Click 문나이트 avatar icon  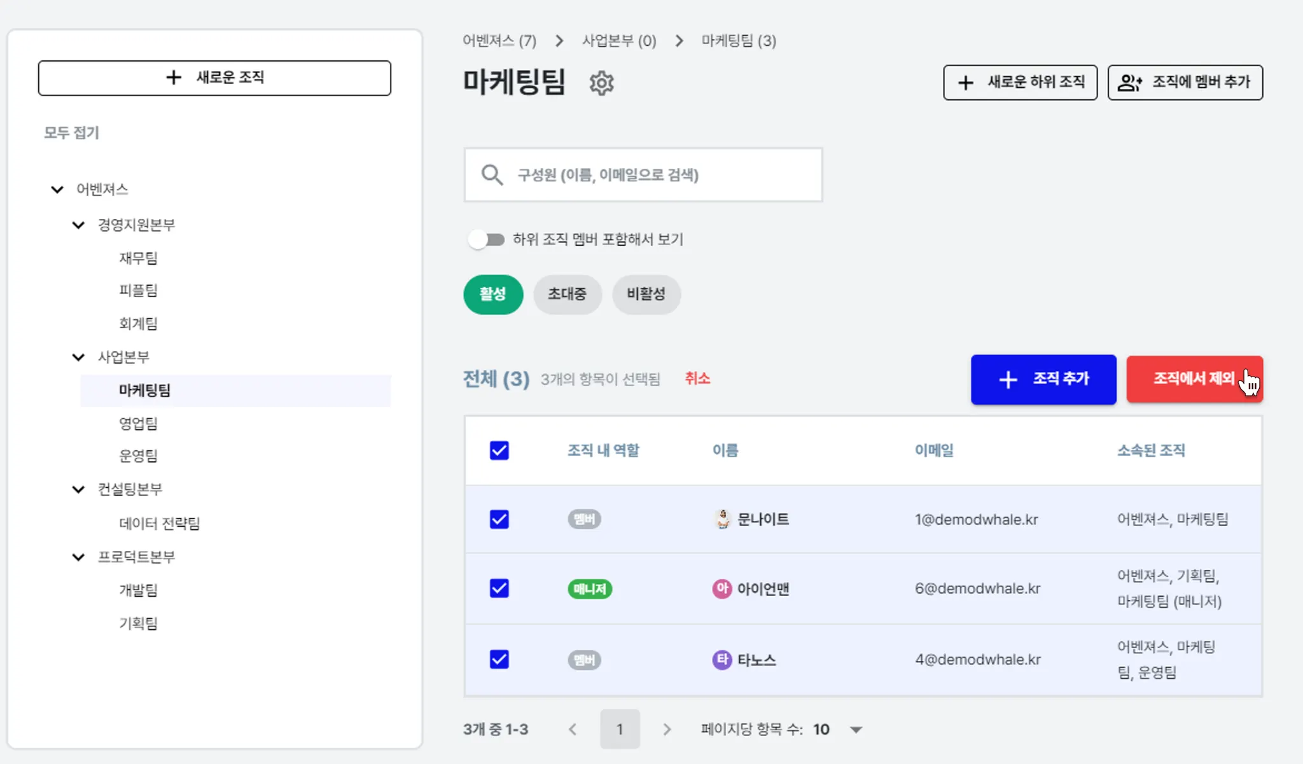click(722, 519)
